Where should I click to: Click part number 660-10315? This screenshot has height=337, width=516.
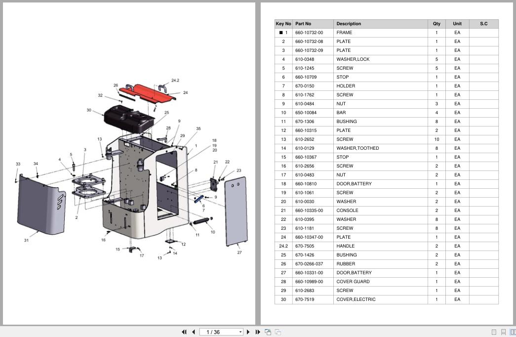point(306,130)
